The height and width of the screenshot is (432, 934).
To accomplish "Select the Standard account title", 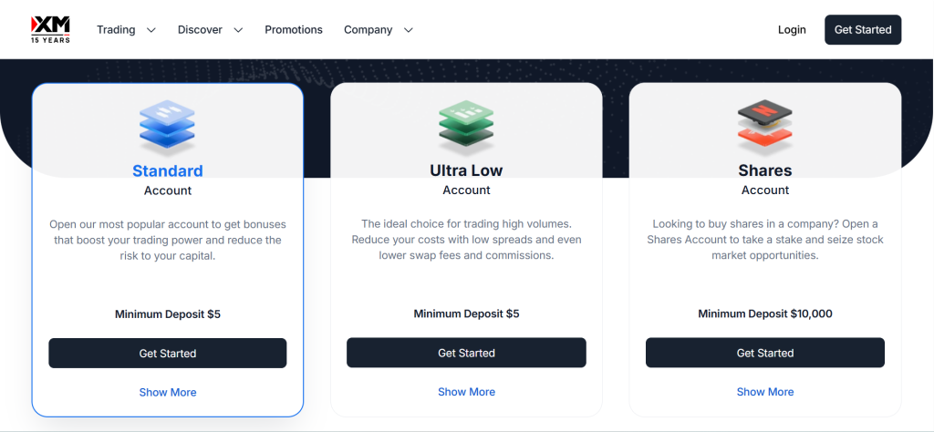I will tap(168, 170).
